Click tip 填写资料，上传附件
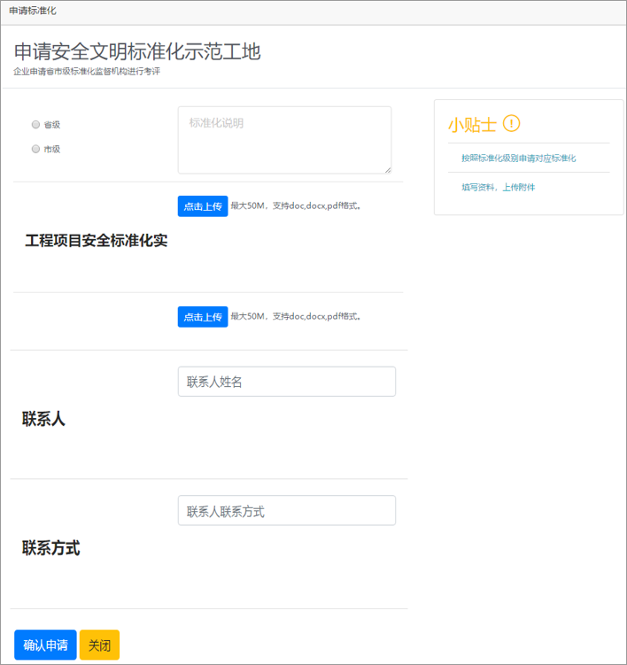The height and width of the screenshot is (665, 627). pyautogui.click(x=498, y=188)
